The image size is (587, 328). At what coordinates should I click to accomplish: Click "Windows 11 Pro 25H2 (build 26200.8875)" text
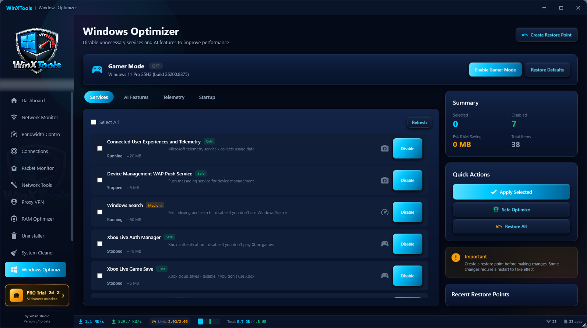(148, 74)
